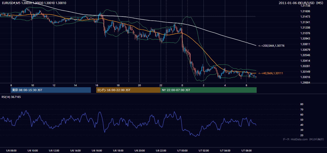
Task: Click price axis label 1.31473
Action: click(305, 17)
